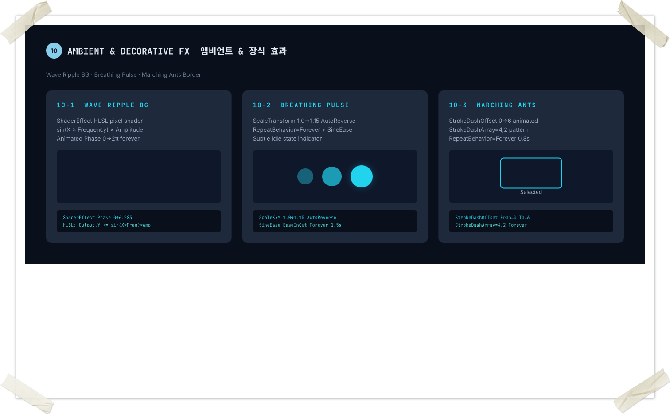The image size is (670, 414).
Task: Click the largest bright cyan pulse circle
Action: pos(362,176)
